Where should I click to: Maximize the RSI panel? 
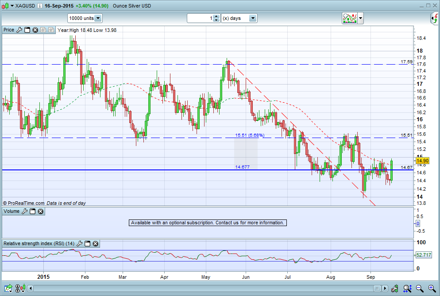(x=88, y=243)
